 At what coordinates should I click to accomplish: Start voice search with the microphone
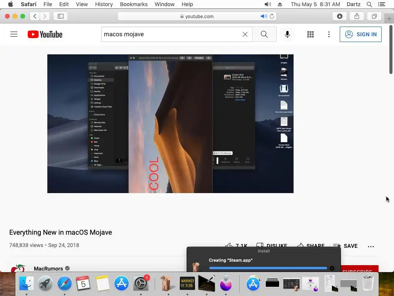[x=287, y=34]
